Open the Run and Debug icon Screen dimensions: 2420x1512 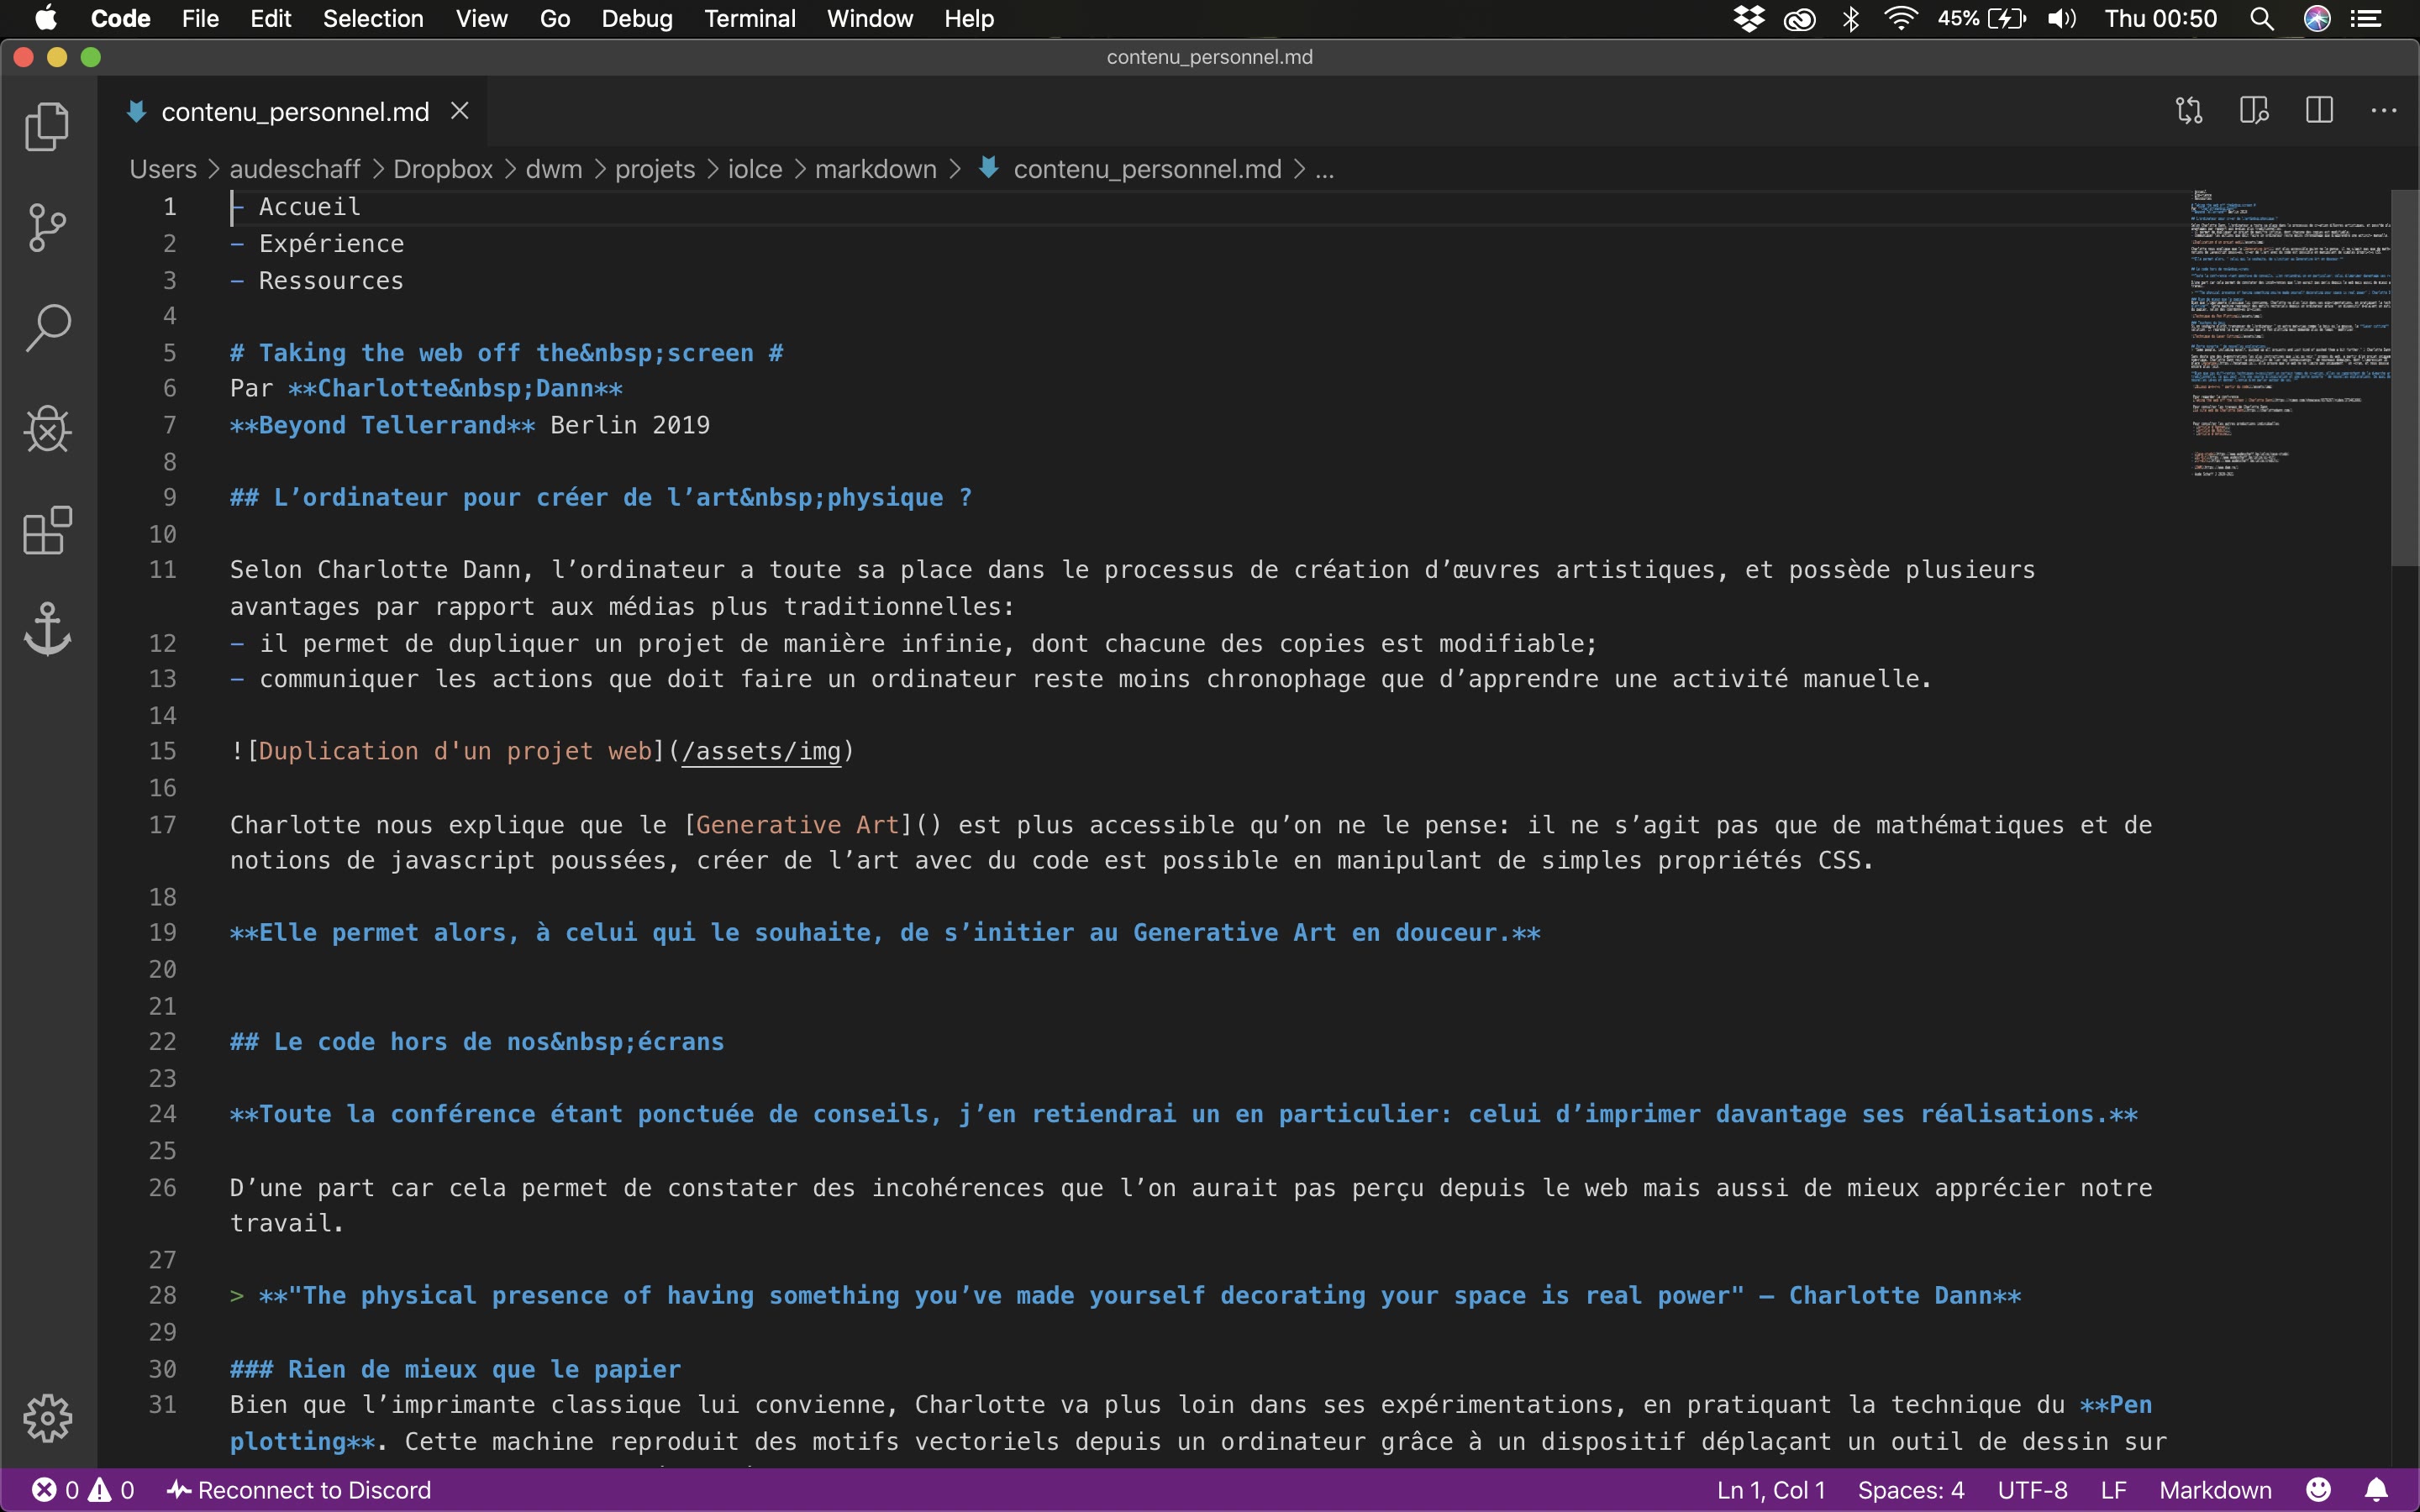pyautogui.click(x=47, y=428)
